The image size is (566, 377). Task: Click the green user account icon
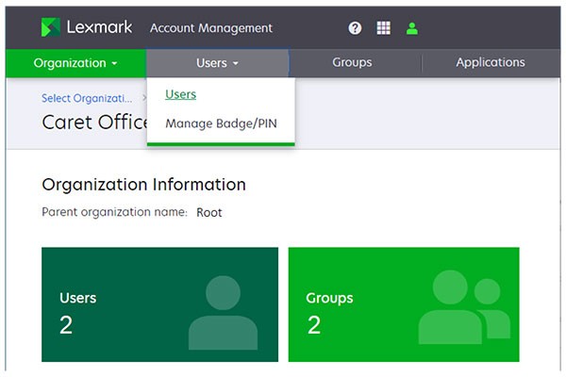click(411, 28)
